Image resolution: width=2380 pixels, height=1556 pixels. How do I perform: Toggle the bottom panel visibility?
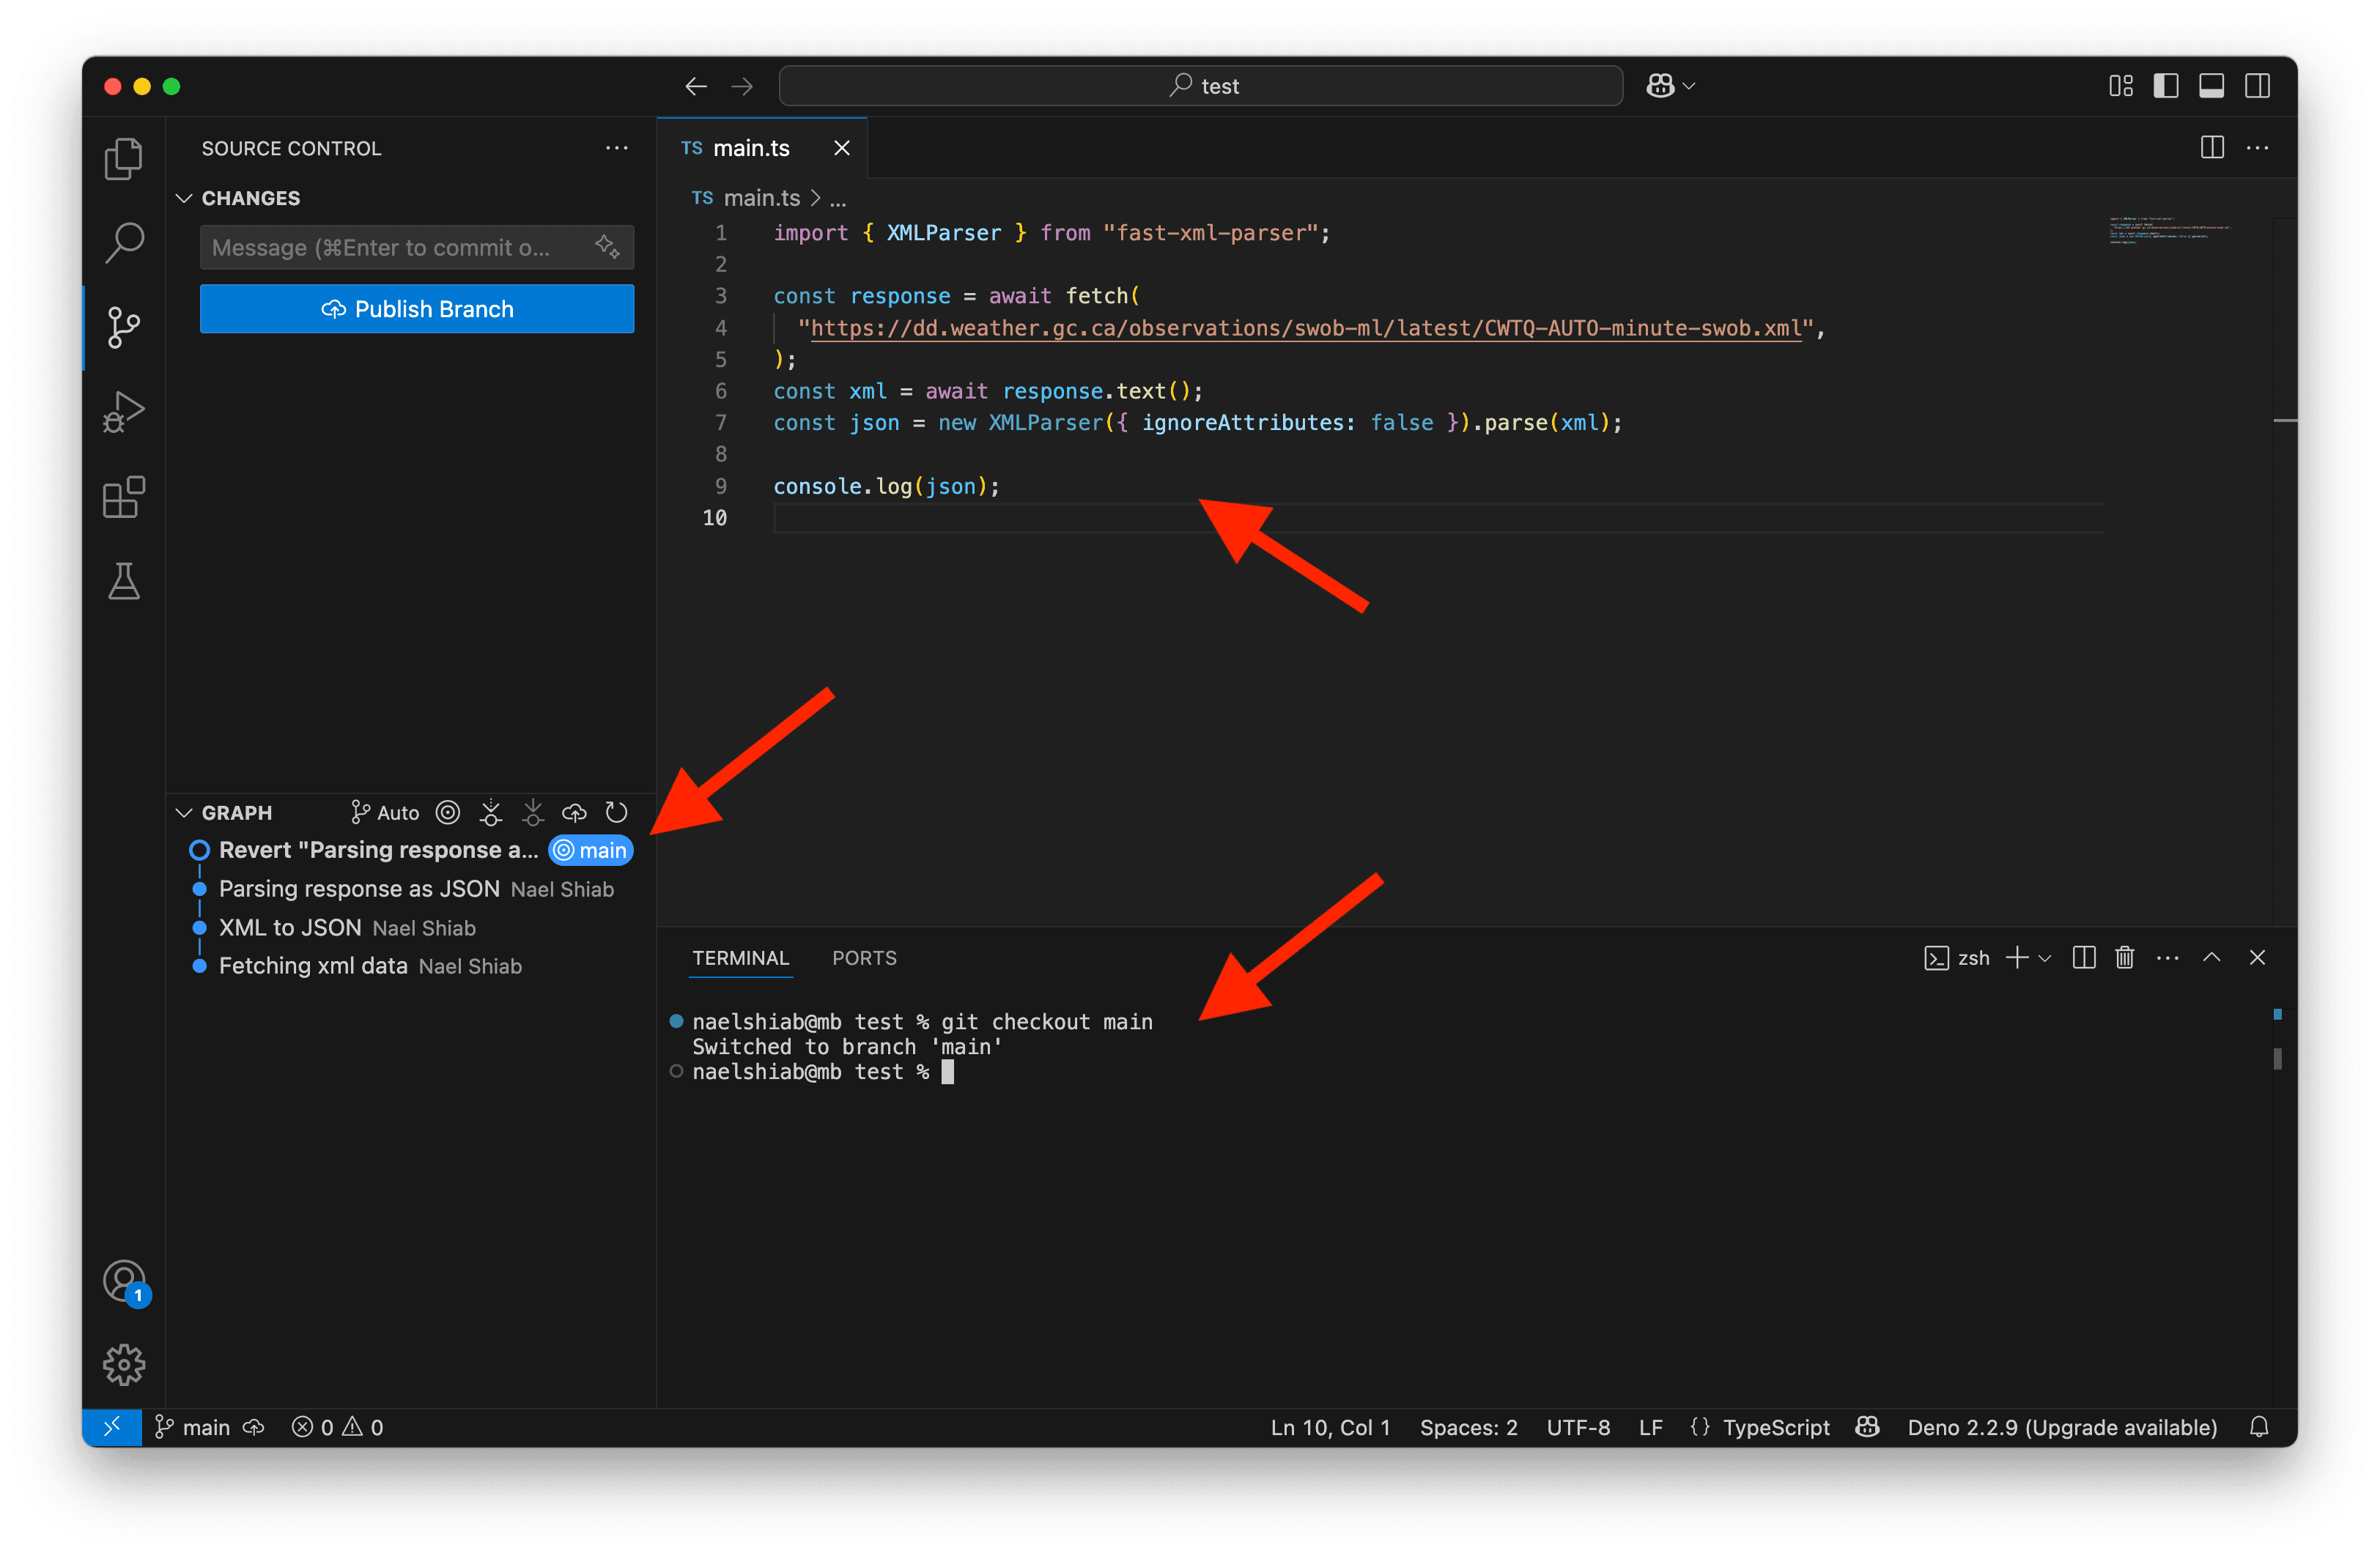point(2211,86)
